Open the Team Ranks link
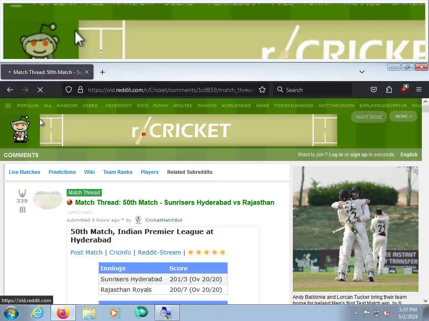Image resolution: width=429 pixels, height=321 pixels. [118, 172]
